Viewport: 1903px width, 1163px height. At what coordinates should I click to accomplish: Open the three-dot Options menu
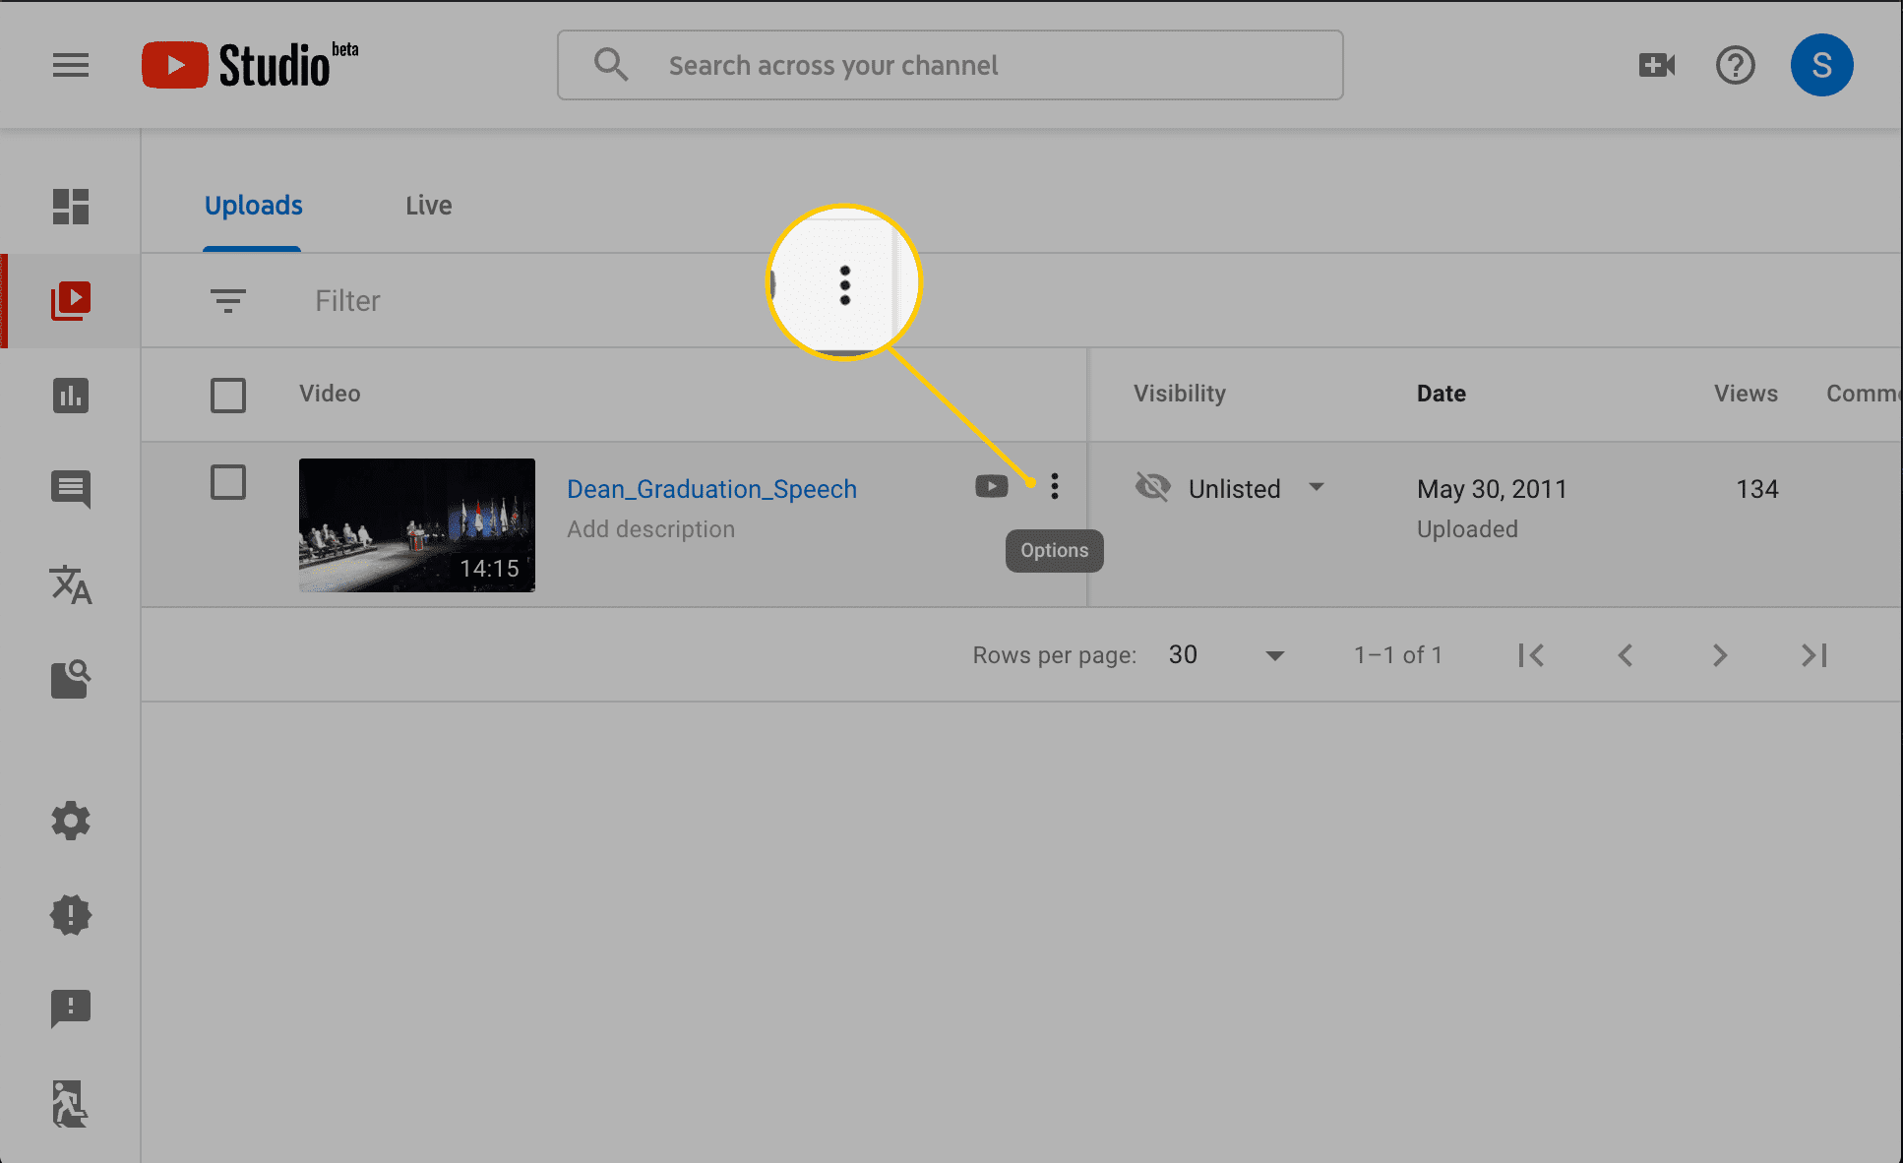(x=1054, y=486)
